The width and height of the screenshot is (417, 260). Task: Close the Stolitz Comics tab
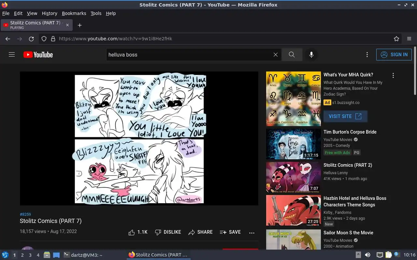tap(67, 25)
